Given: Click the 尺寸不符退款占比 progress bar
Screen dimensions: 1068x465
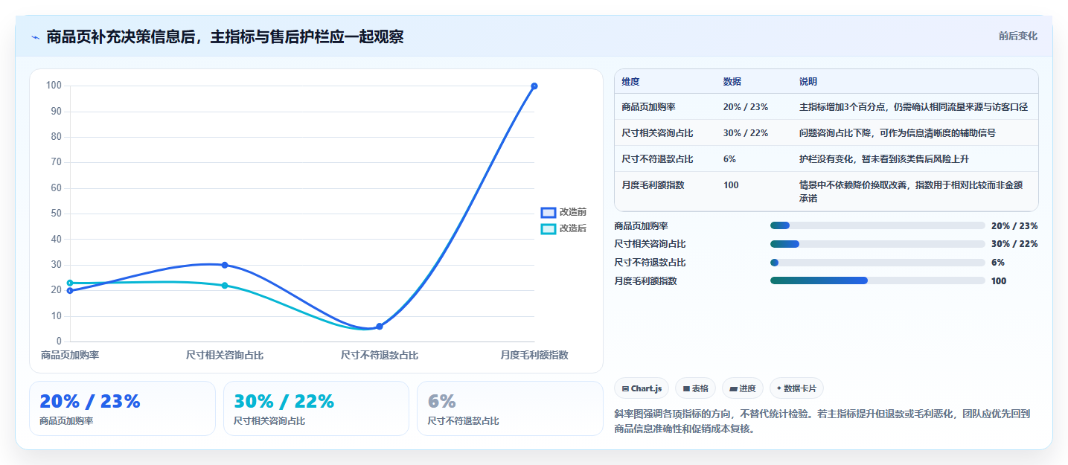Looking at the screenshot, I should [x=877, y=263].
